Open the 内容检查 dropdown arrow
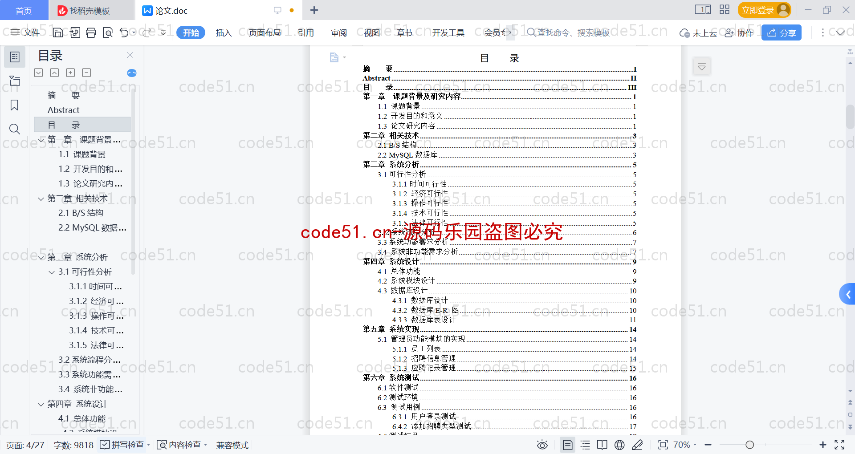Image resolution: width=855 pixels, height=454 pixels. (x=206, y=445)
